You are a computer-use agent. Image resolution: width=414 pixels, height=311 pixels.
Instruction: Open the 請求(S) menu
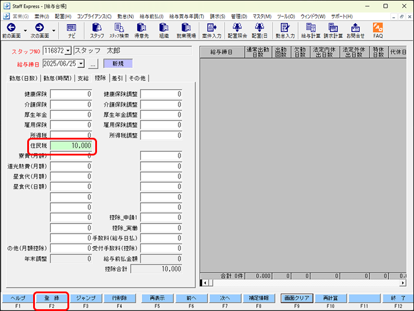pos(218,17)
